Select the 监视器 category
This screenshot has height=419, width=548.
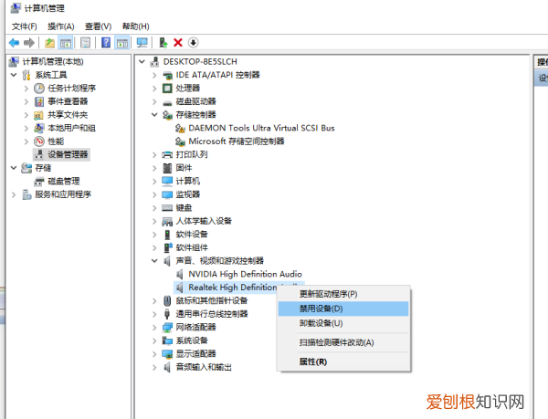187,194
